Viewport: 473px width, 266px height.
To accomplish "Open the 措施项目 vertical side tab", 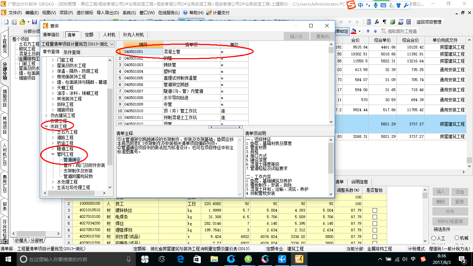I will [5, 98].
